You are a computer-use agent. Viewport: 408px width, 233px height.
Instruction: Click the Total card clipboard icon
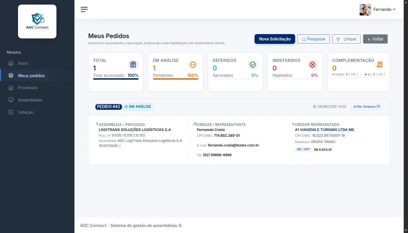pos(133,65)
